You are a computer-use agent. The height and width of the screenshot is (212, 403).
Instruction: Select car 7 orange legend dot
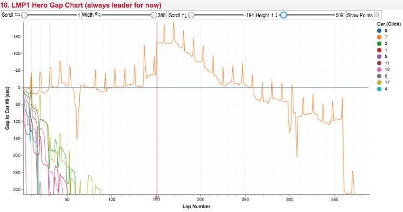click(379, 37)
